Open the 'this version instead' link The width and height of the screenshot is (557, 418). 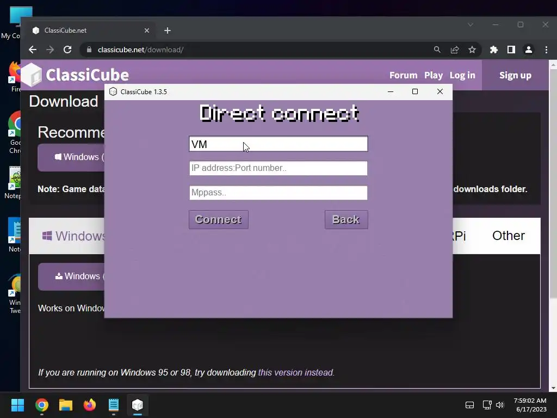click(x=296, y=372)
